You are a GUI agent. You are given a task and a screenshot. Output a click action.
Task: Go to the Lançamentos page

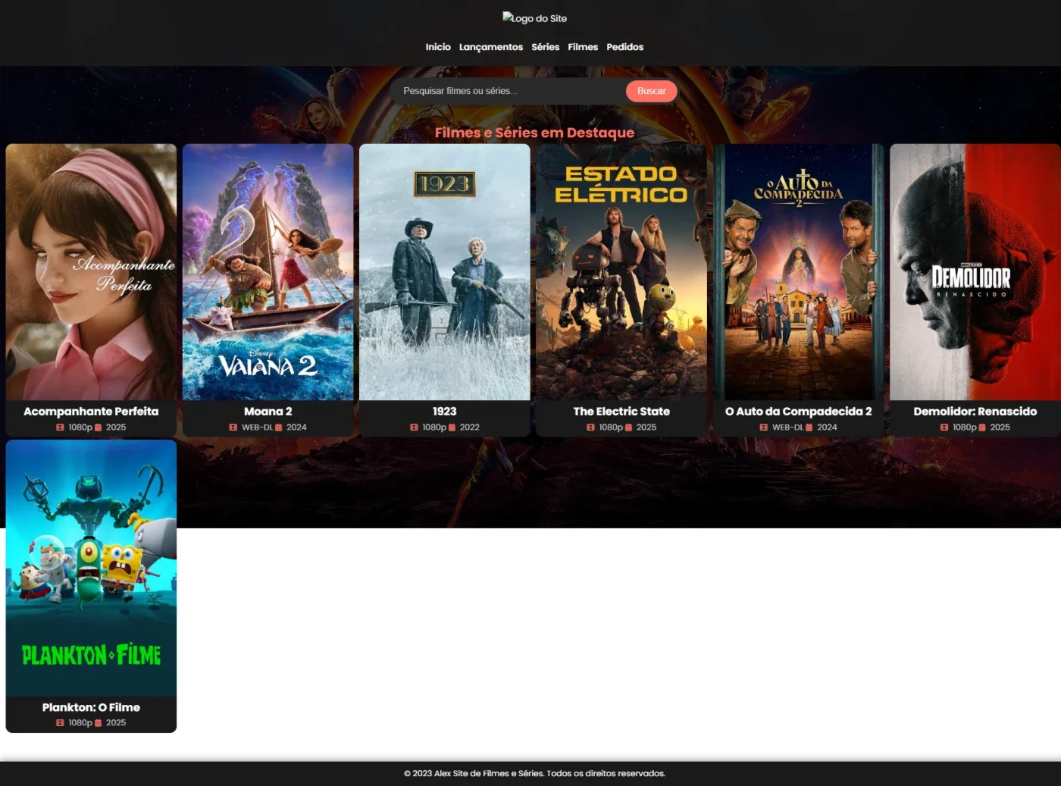pyautogui.click(x=491, y=47)
